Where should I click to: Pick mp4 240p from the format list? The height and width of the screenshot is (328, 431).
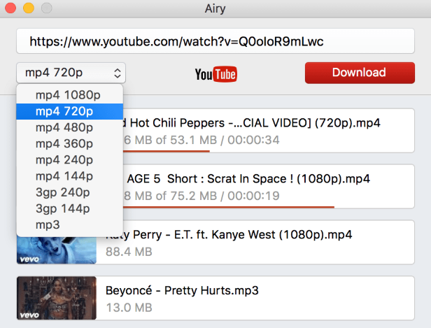[x=69, y=160]
